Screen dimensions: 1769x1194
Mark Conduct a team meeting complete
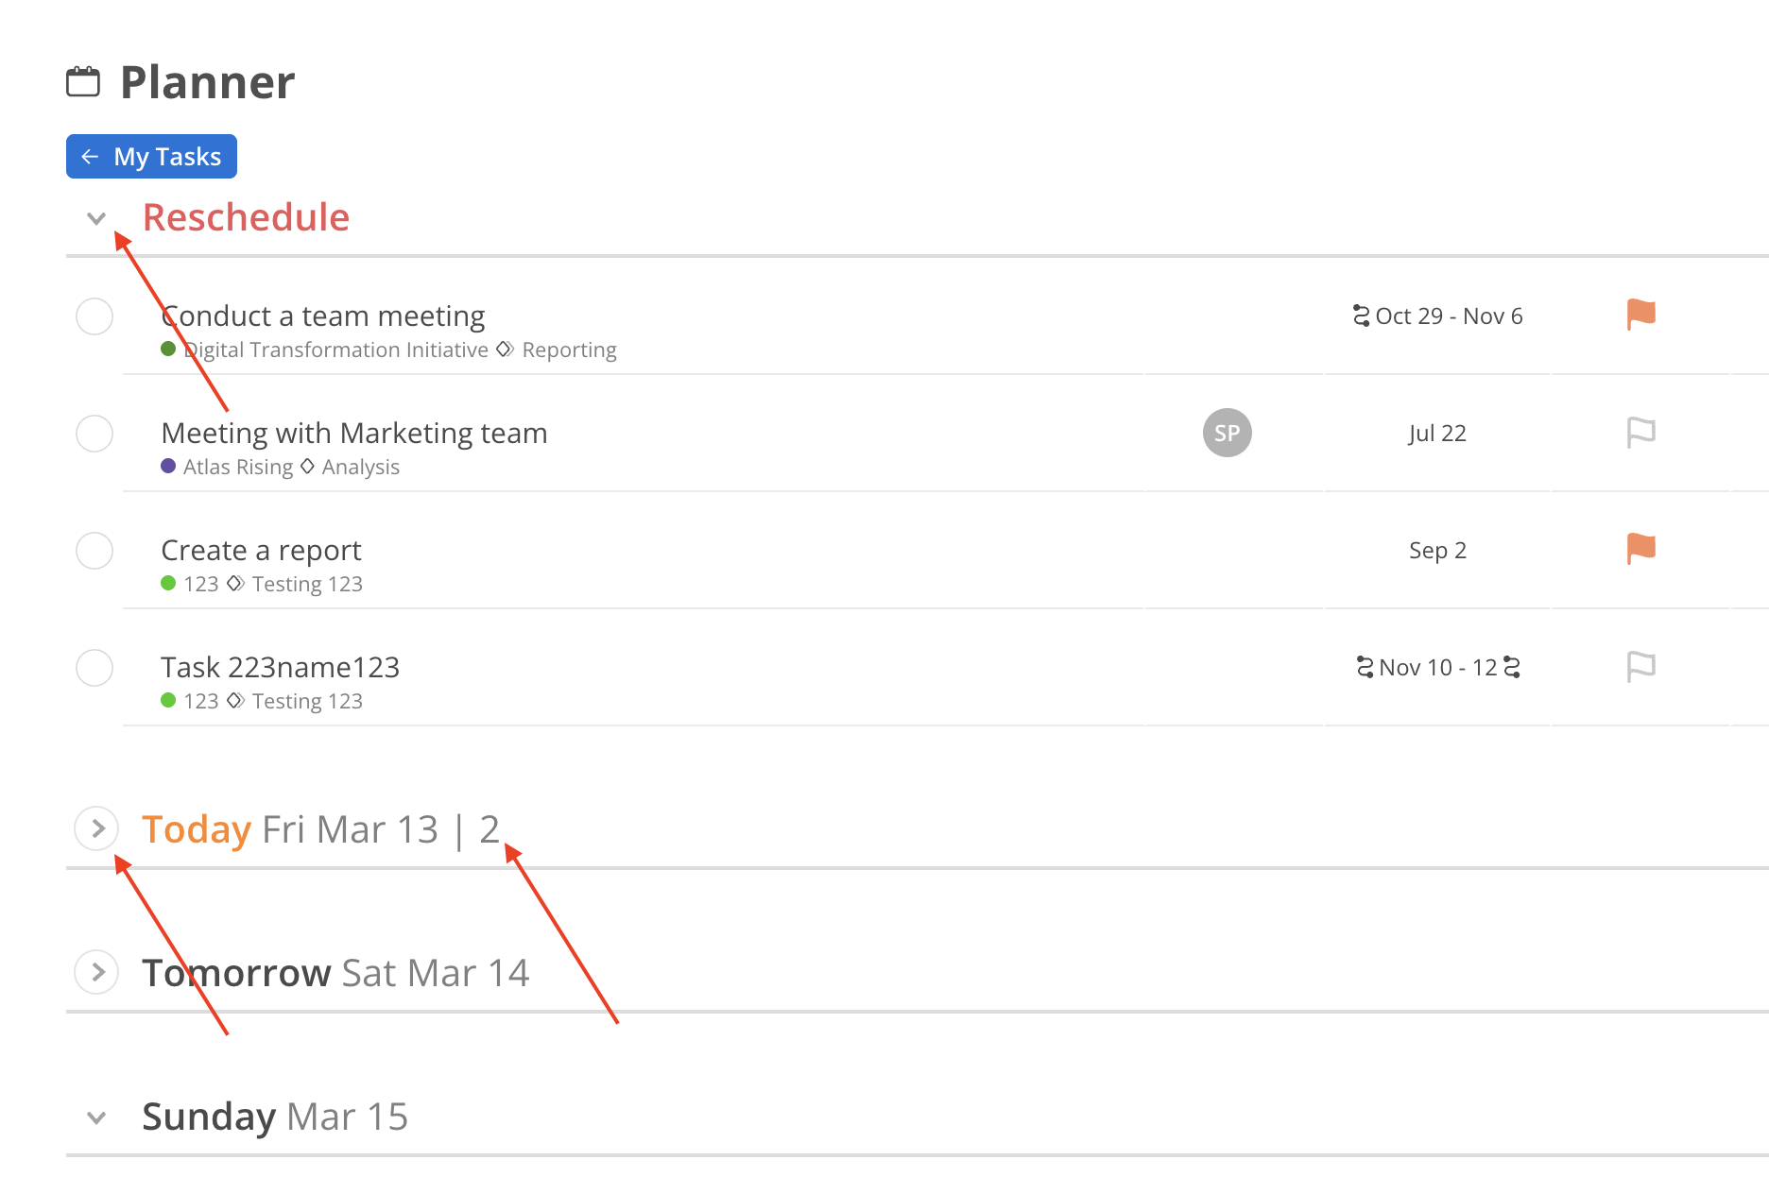94,316
